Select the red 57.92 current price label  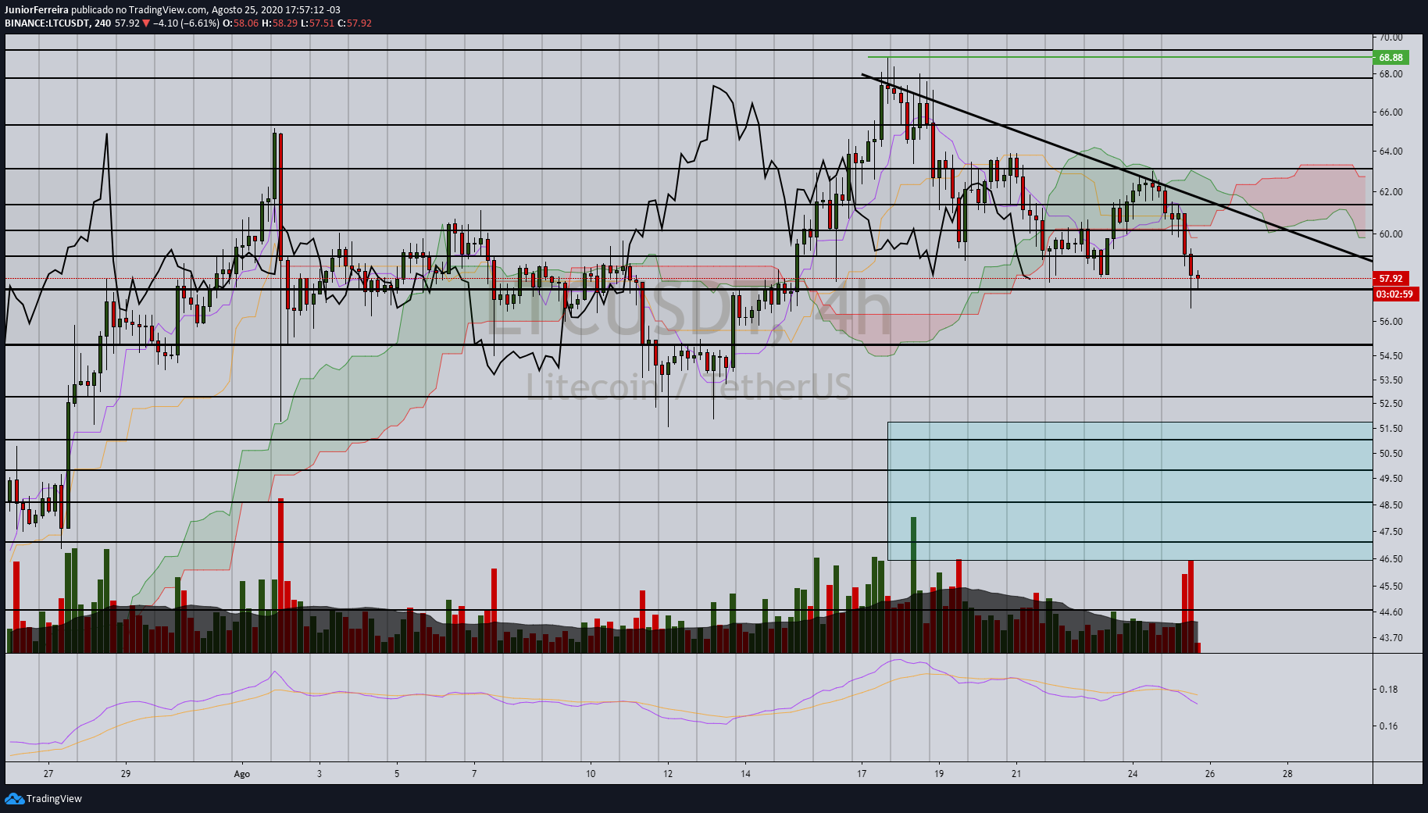click(1391, 278)
